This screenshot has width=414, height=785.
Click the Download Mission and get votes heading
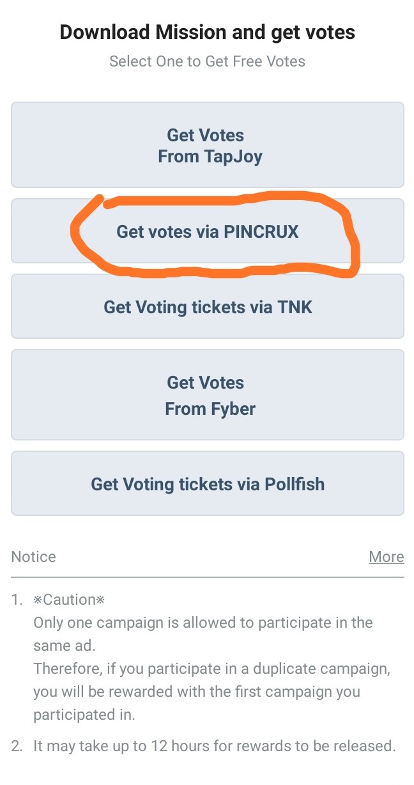pos(207,32)
